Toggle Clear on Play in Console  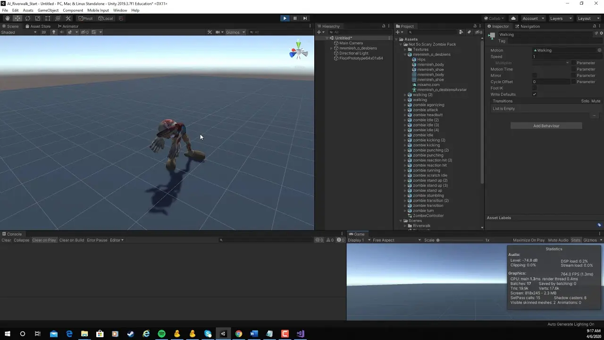[x=44, y=240]
